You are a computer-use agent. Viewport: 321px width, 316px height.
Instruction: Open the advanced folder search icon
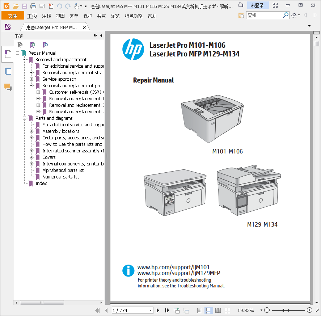pyautogui.click(x=241, y=15)
